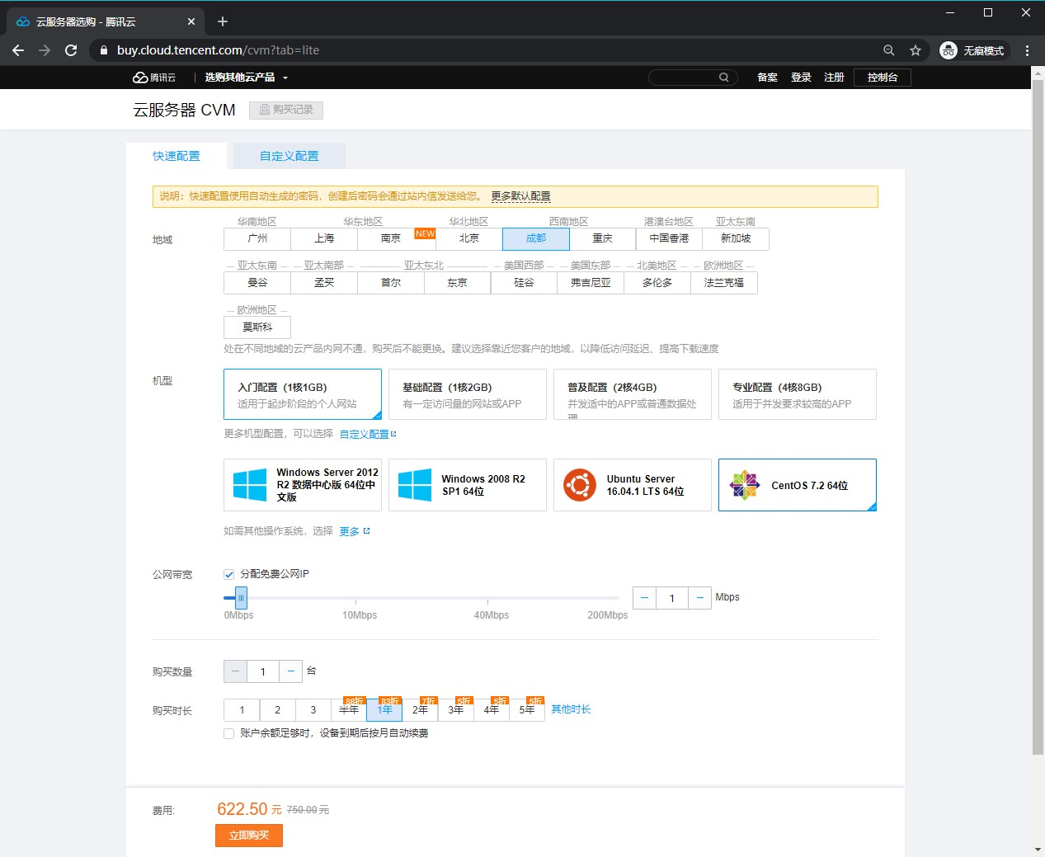Click the bandwidth Mbps value field

(x=672, y=598)
